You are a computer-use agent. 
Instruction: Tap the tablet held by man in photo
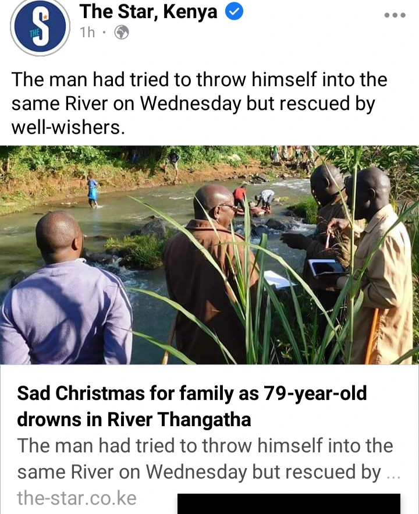click(x=326, y=267)
